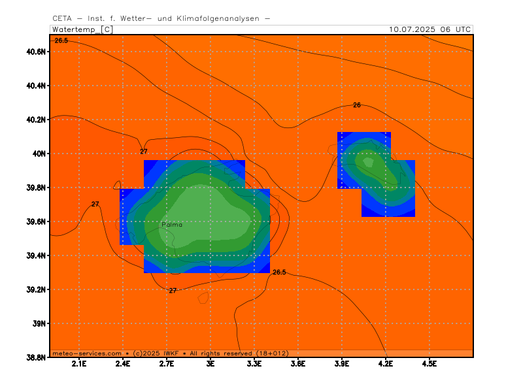Click the 38.8N latitude label

point(36,357)
